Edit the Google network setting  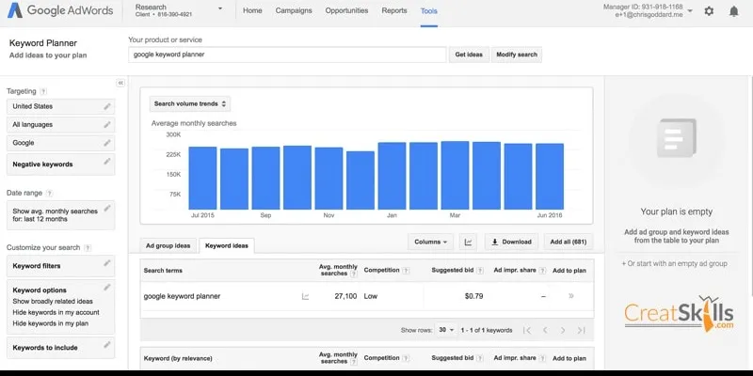pyautogui.click(x=107, y=143)
